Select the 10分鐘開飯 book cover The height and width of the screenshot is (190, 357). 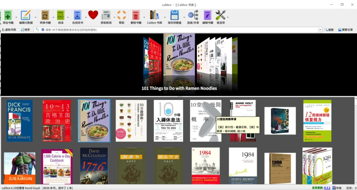pos(131,121)
